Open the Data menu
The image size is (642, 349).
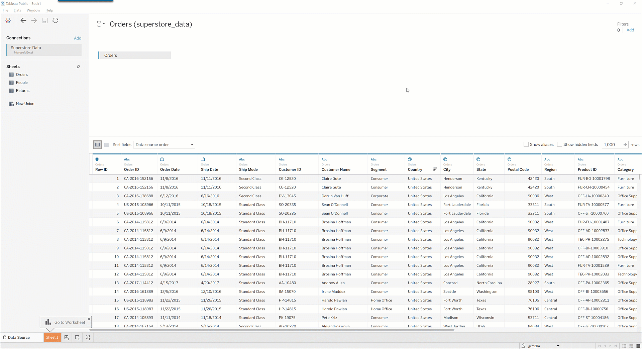[x=17, y=10]
